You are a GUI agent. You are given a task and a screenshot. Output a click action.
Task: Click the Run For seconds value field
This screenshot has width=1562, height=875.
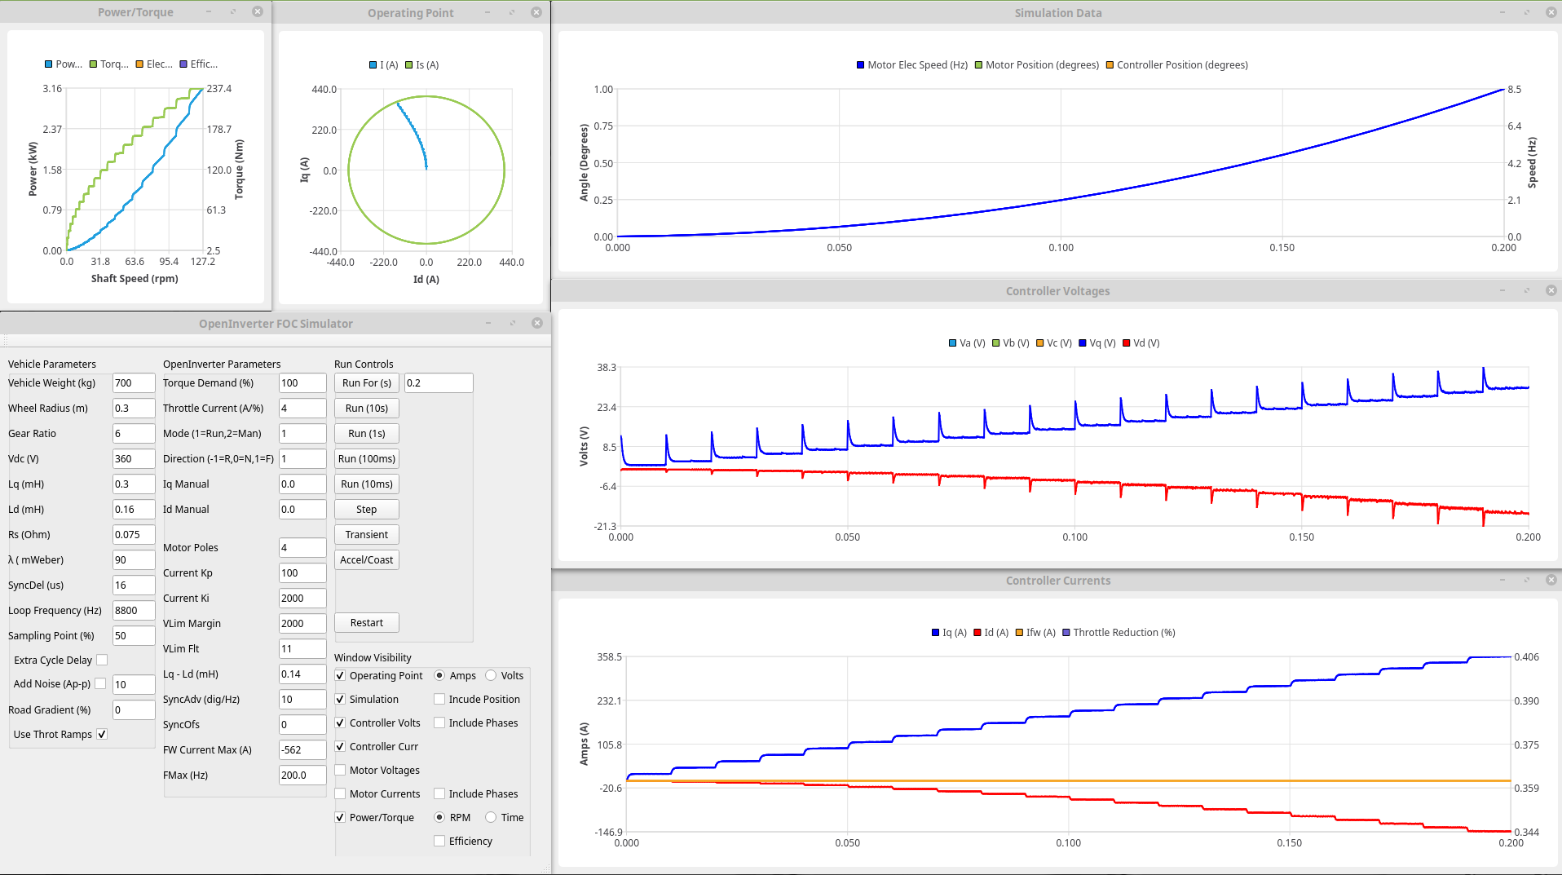438,383
